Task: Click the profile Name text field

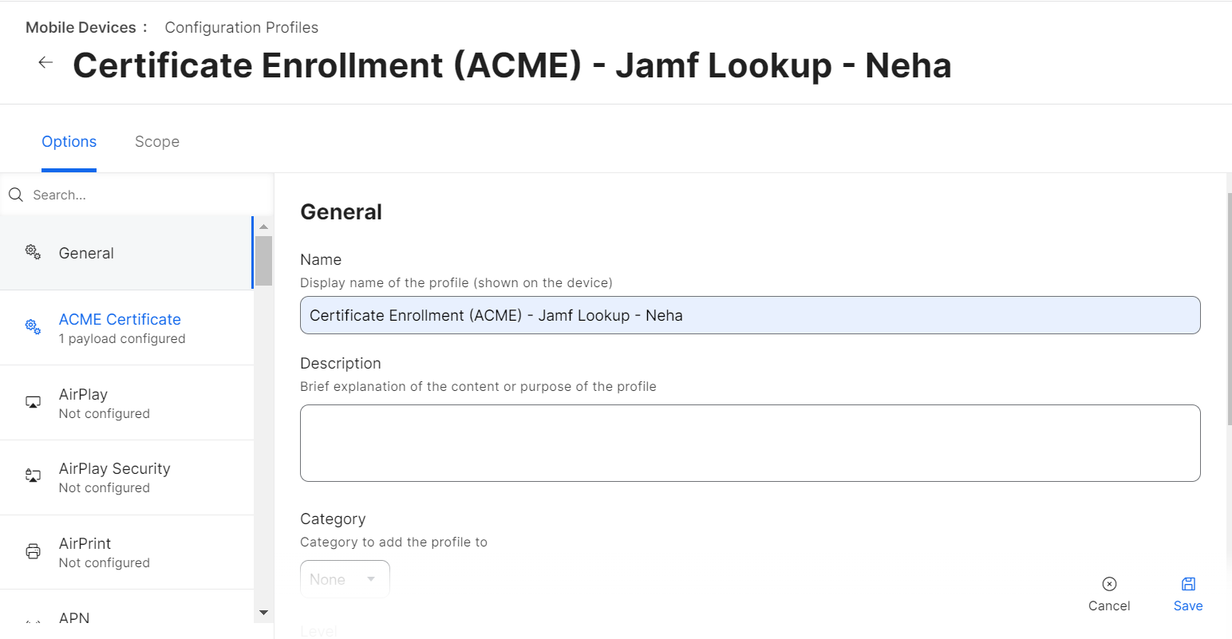Action: pyautogui.click(x=750, y=315)
